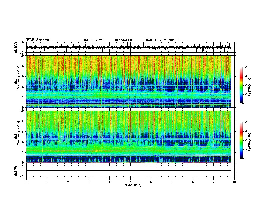Select the ch.1 "Frequency (kHz)" axis label

click(18, 77)
